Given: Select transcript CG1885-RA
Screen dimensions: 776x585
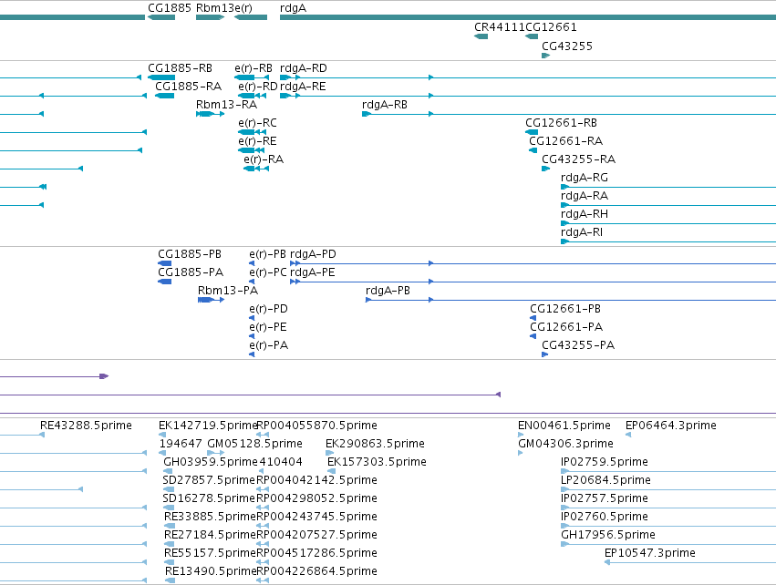Looking at the screenshot, I should click(x=188, y=87).
